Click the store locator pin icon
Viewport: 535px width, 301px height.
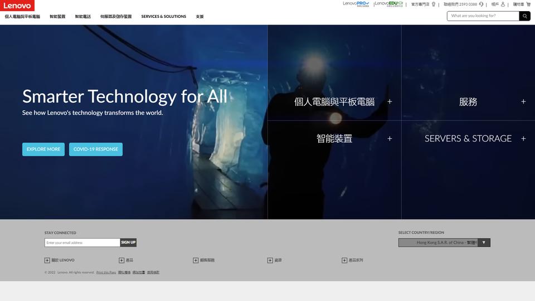coord(434,4)
